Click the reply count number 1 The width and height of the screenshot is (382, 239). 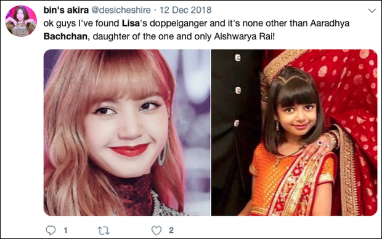coord(65,230)
